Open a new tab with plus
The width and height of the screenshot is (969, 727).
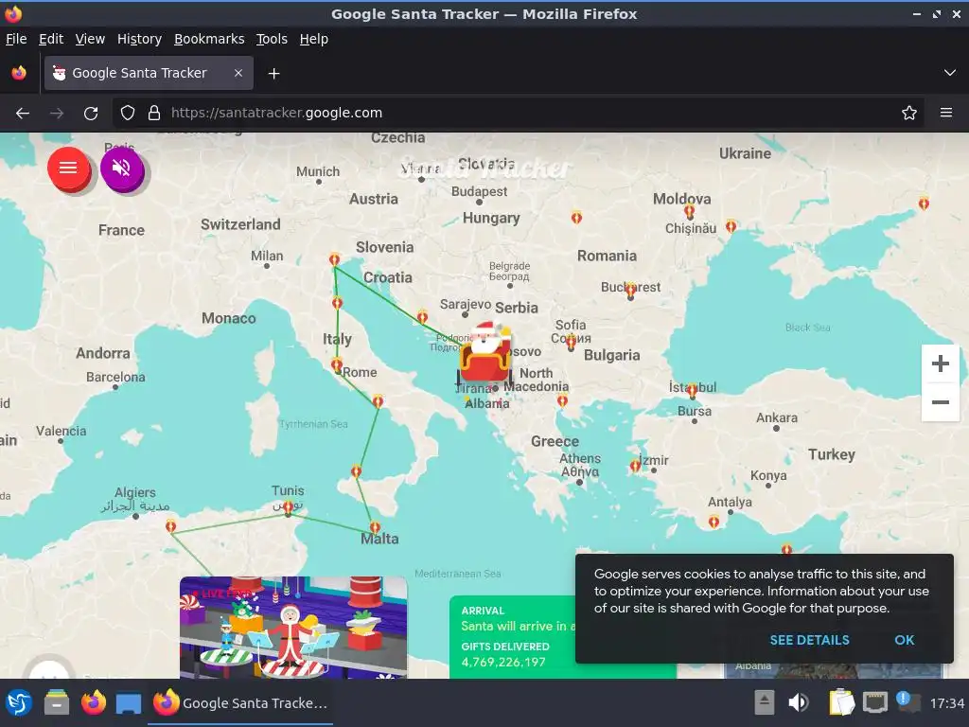273,74
